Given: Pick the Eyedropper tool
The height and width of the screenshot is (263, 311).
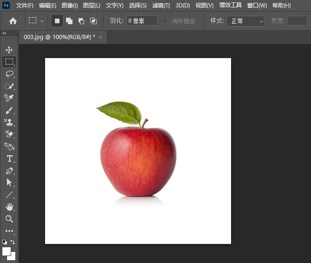Looking at the screenshot, I should (9, 98).
